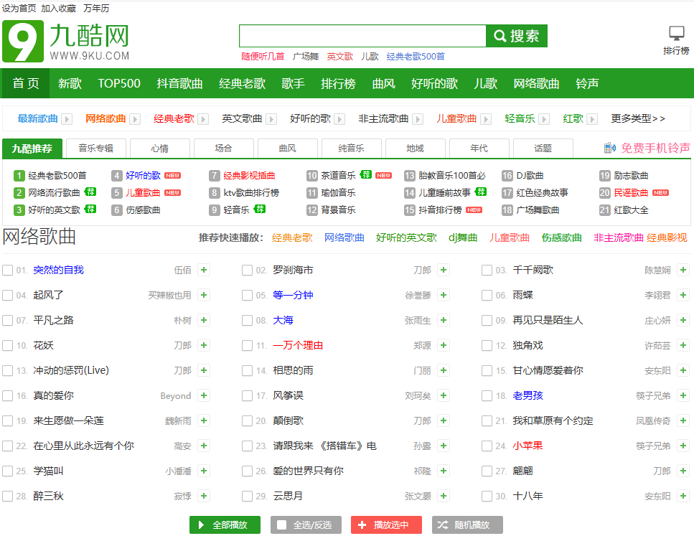Add 小苹果 with its plus icon

683,446
